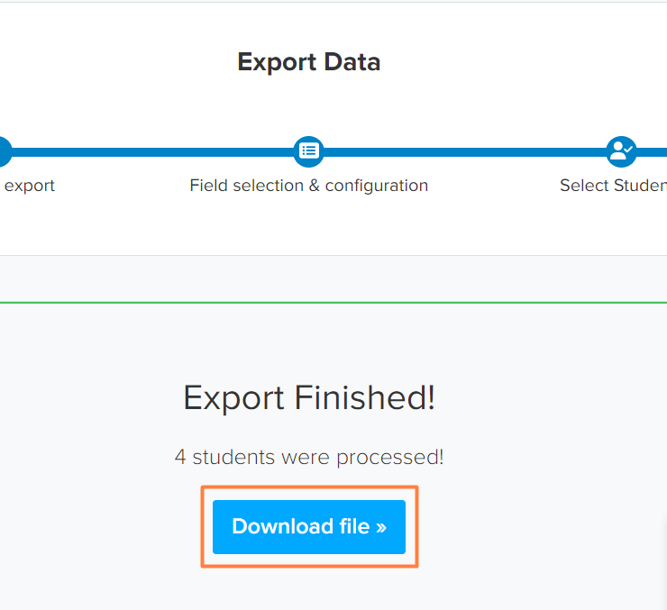Click stepper bar between Field selection and Select Students
Viewport: 667px width, 610px height.
[x=465, y=151]
